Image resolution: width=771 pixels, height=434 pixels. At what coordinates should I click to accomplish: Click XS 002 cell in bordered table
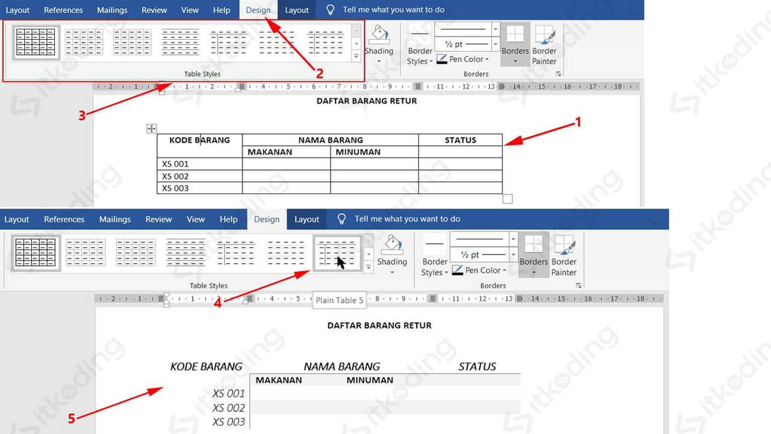pos(200,176)
